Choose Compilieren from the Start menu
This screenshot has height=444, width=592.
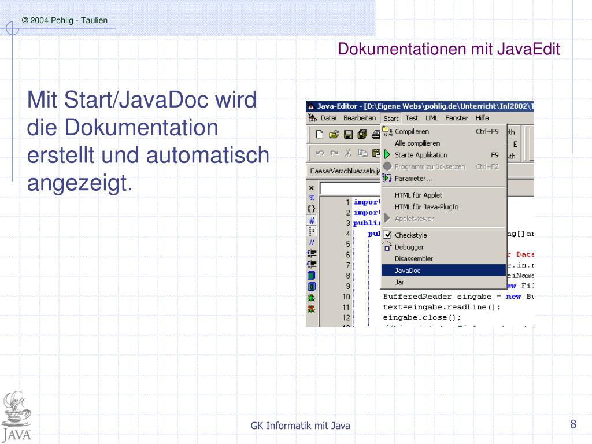click(x=443, y=131)
